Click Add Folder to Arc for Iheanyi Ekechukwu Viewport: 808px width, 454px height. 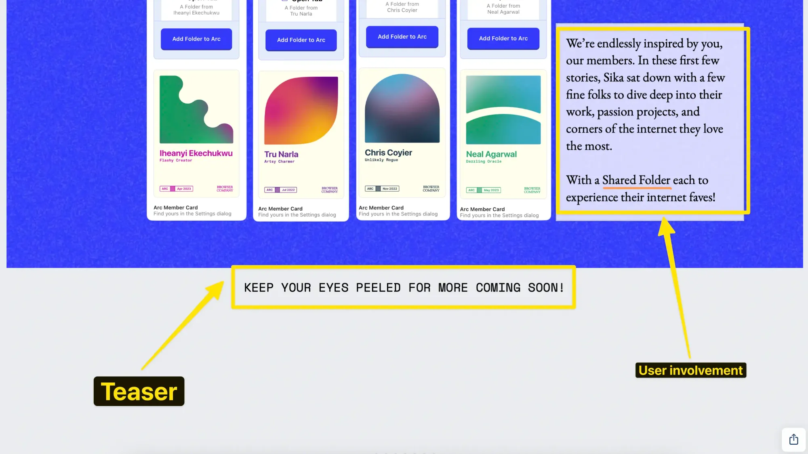pyautogui.click(x=196, y=38)
